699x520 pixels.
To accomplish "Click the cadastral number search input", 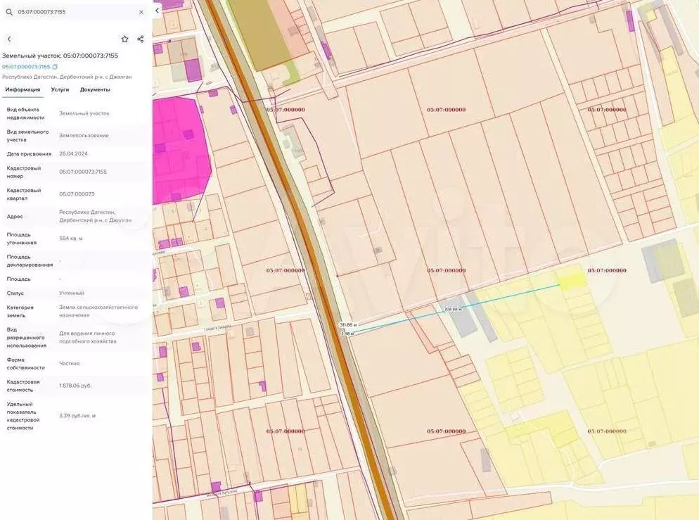I will tap(76, 12).
